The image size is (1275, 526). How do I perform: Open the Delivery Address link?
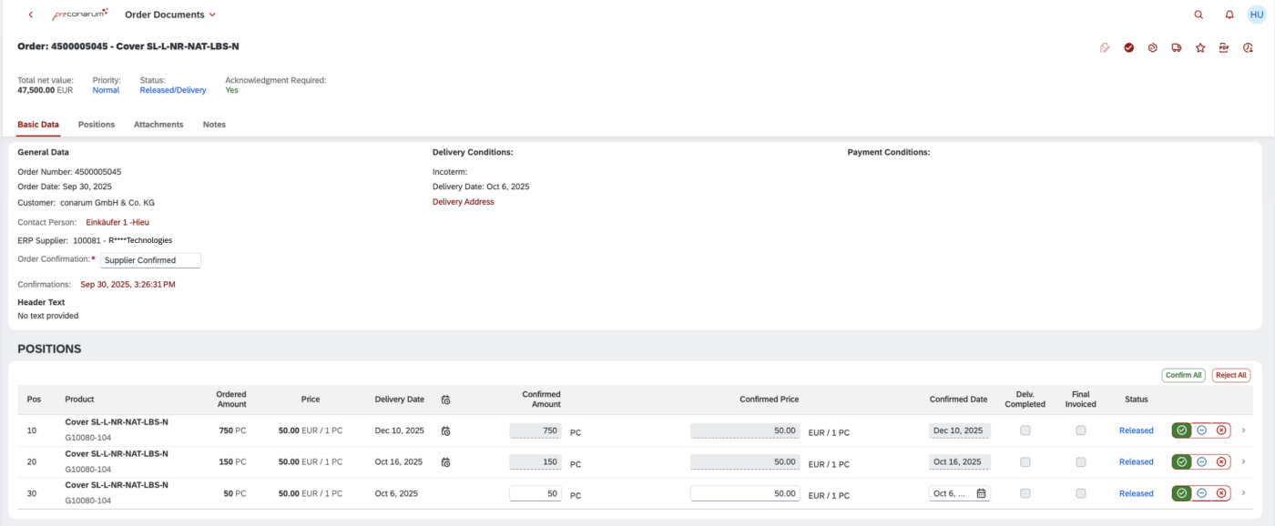[x=463, y=202]
